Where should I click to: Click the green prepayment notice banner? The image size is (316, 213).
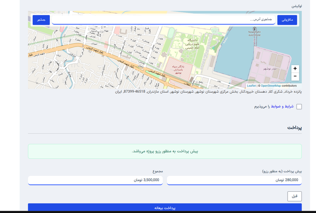tap(165, 151)
